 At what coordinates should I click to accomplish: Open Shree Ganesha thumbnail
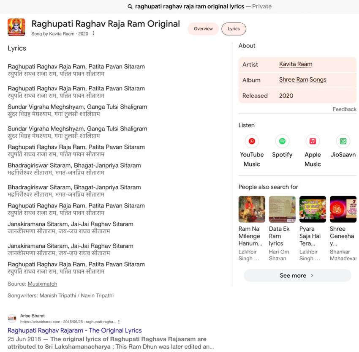[x=343, y=209]
